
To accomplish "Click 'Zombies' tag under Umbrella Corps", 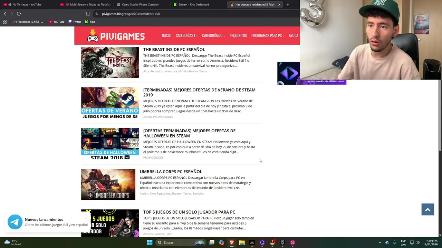I will (198, 194).
